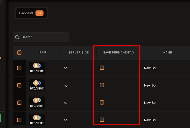Screen dimensions: 190x128
Task: Click "no" server side value in first BTC/USDT row
Action: [x=66, y=103]
